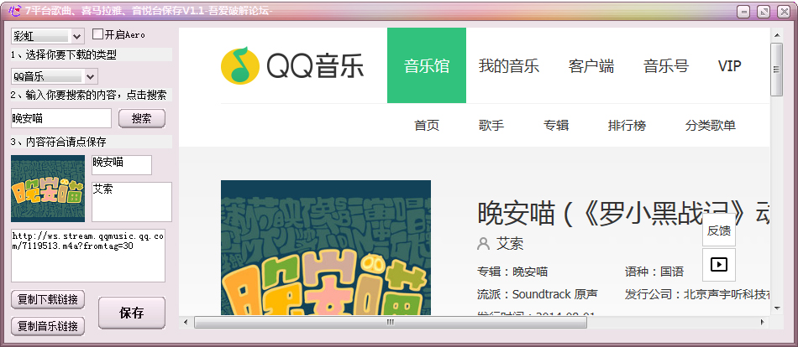This screenshot has height=347, width=798.
Task: Click the horizontal scrollbar thumb
Action: pos(391,322)
